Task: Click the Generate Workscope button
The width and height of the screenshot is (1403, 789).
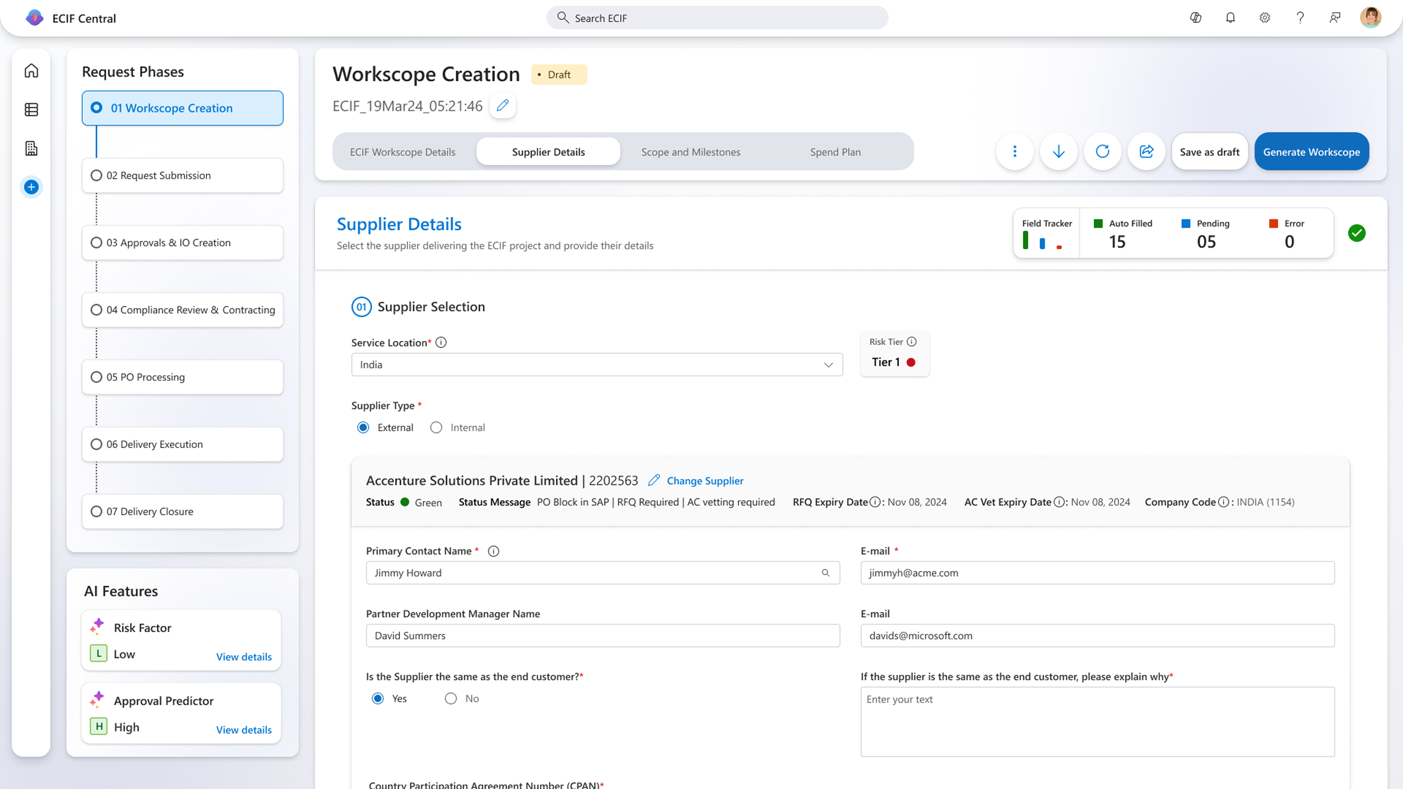Action: click(x=1311, y=152)
